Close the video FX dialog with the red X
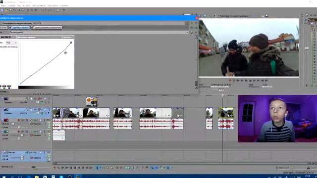 point(197,18)
